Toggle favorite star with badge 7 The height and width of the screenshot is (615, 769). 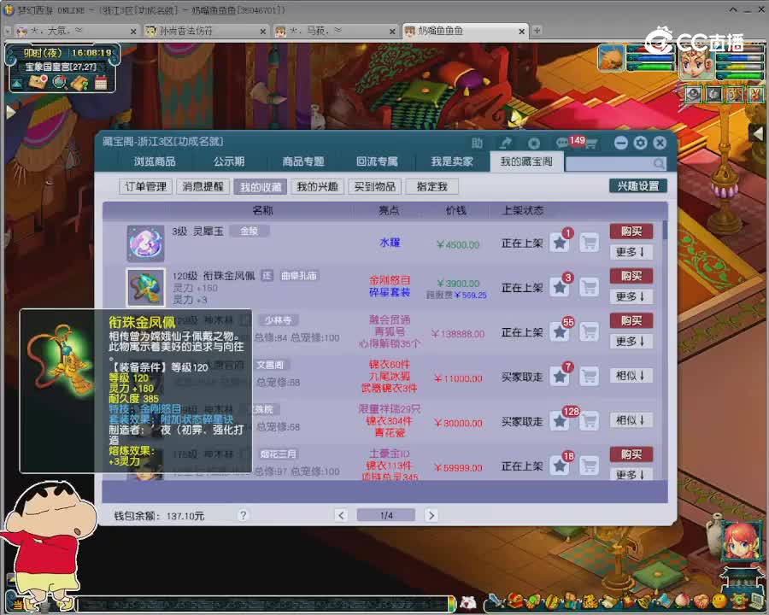[x=560, y=376]
